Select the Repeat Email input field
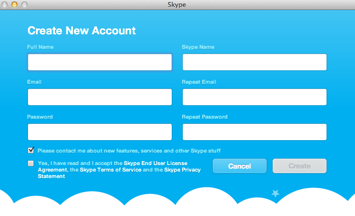355x216 pixels. [255, 97]
